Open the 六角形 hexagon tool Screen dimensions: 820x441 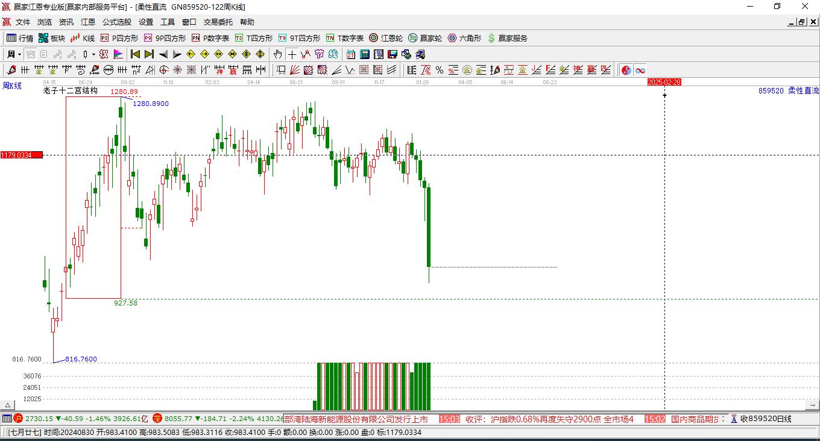pos(464,38)
